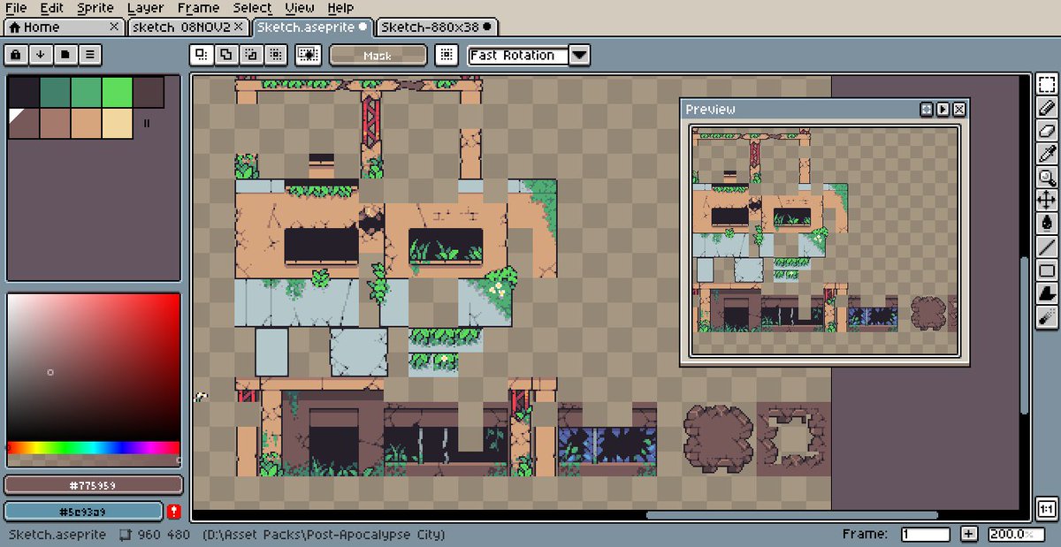Select the Rectangle shape tool

[x=1047, y=270]
